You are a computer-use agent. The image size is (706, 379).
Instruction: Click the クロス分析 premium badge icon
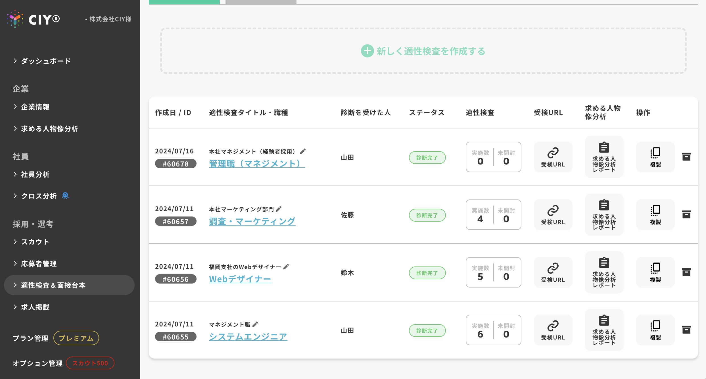coord(65,196)
